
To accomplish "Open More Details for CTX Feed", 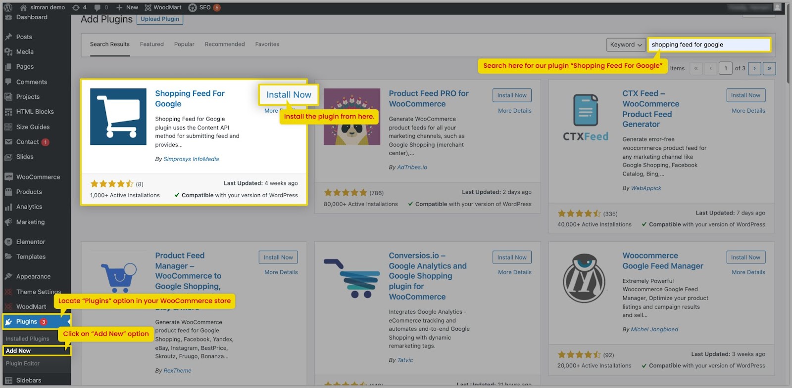I will click(748, 111).
